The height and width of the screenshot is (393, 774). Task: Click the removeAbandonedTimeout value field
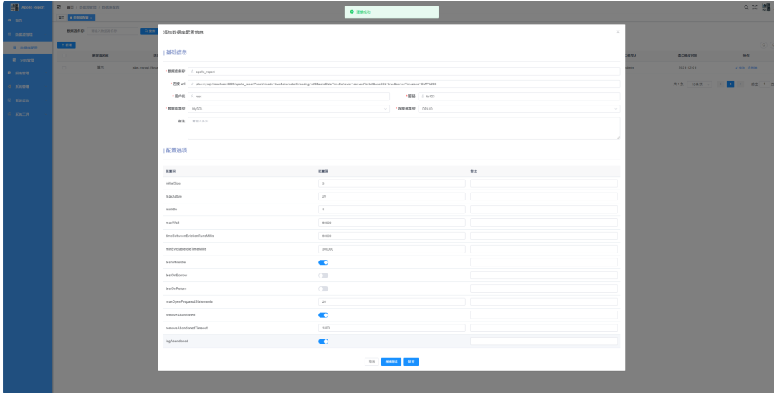pos(392,328)
